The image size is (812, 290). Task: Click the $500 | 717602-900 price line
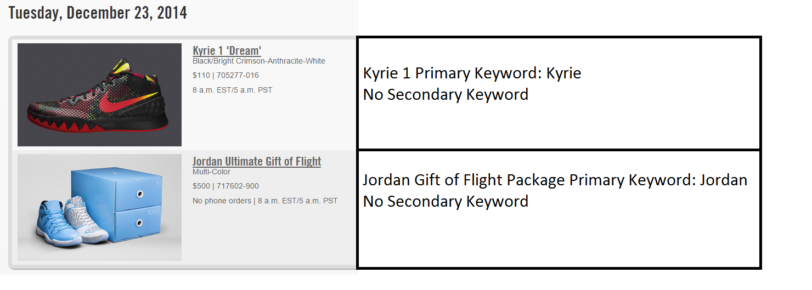pos(225,186)
